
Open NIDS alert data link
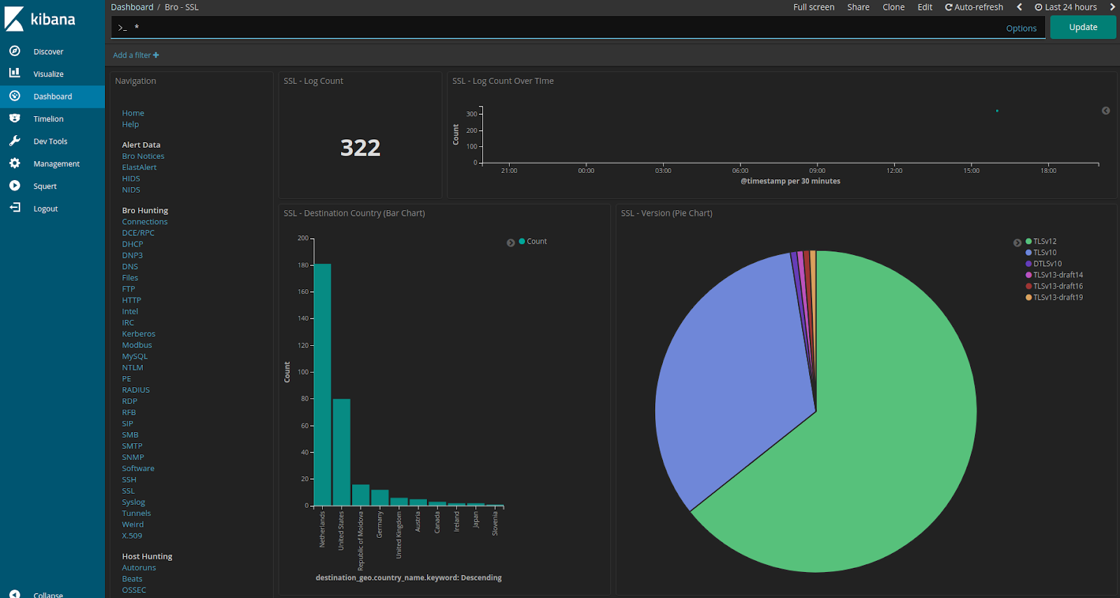tap(131, 190)
